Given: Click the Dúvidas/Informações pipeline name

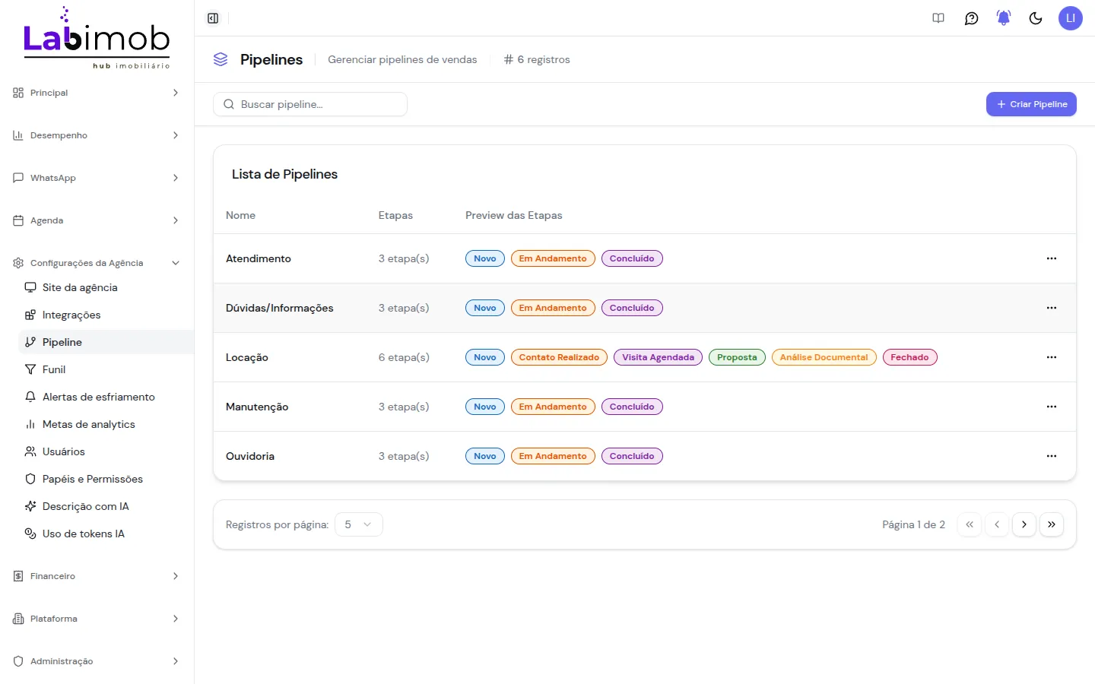Looking at the screenshot, I should 280,308.
